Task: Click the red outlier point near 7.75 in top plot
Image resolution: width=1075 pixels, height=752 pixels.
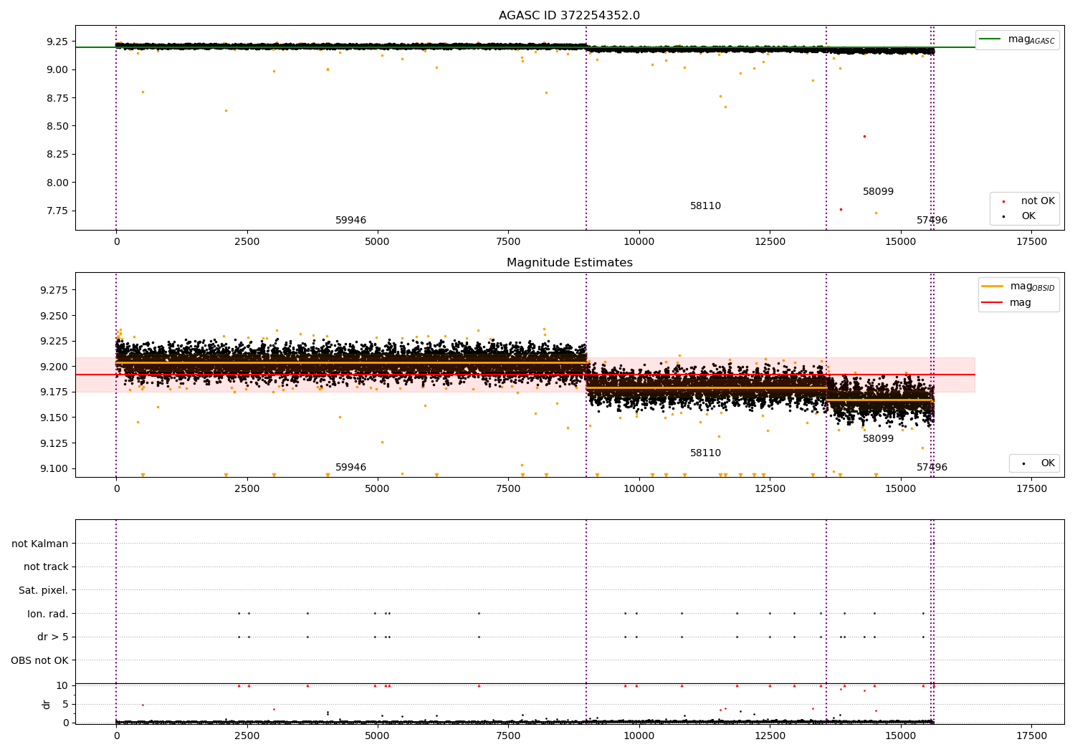Action: coord(841,209)
